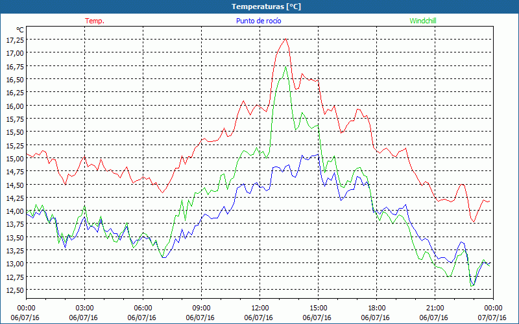Click the 13,25 y-axis value
Image resolution: width=519 pixels, height=324 pixels.
(x=14, y=250)
